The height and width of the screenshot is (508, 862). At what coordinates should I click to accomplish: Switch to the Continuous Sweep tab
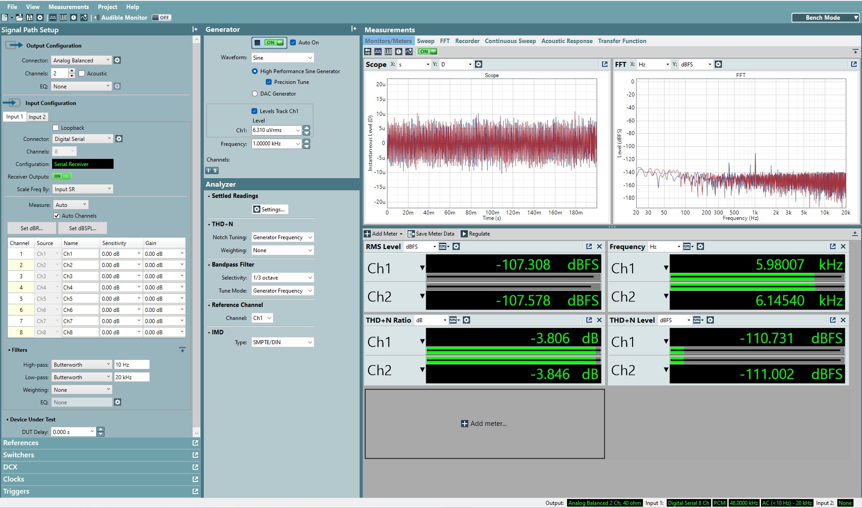[510, 41]
